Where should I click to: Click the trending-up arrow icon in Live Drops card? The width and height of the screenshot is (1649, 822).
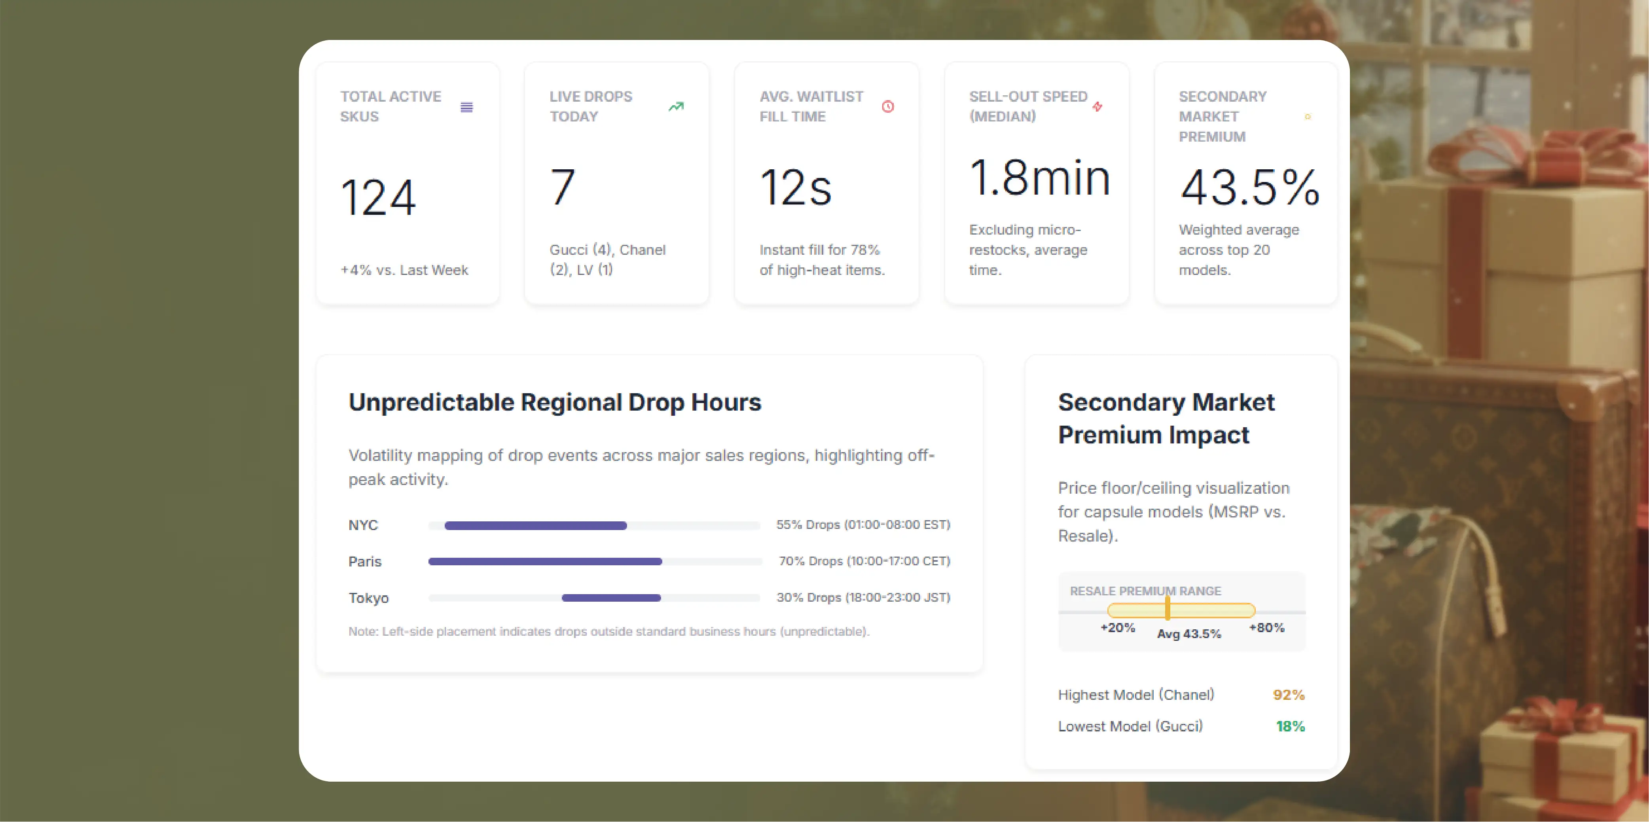[x=676, y=106]
